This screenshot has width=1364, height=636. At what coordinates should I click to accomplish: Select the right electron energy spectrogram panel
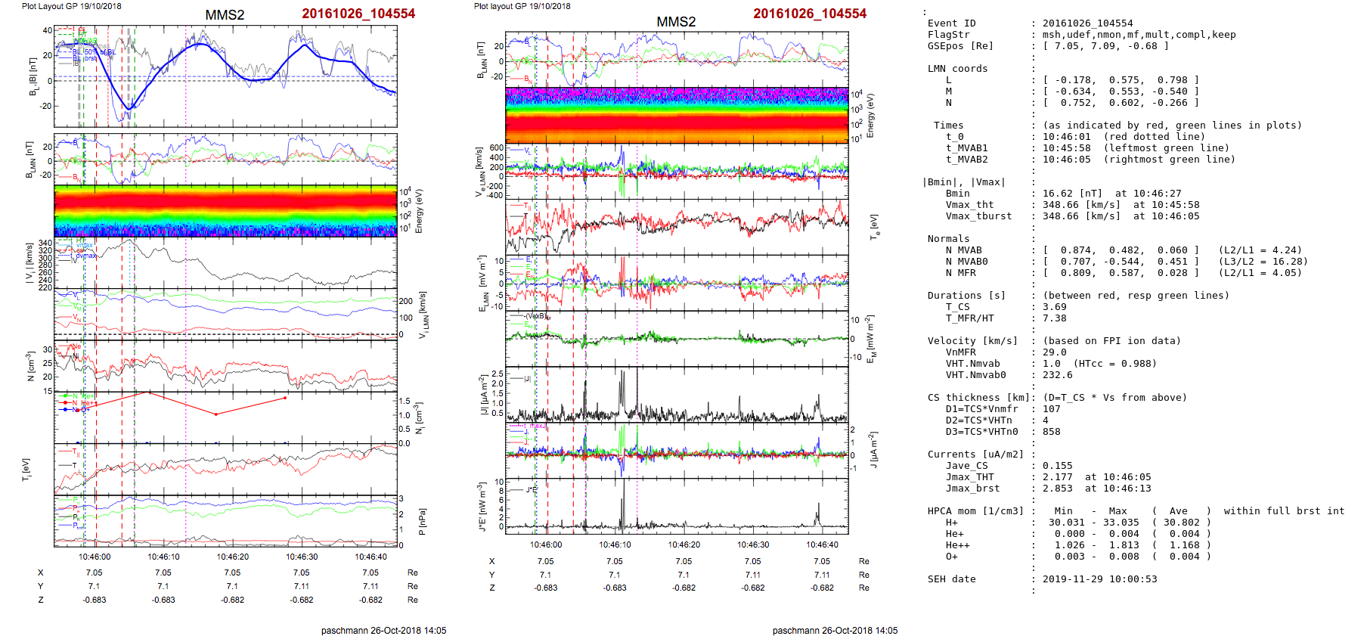[x=677, y=115]
